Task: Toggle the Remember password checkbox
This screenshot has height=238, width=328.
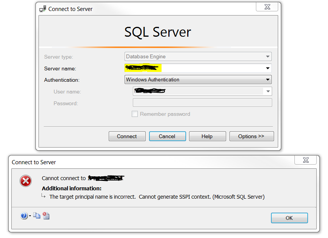Action: tap(135, 114)
